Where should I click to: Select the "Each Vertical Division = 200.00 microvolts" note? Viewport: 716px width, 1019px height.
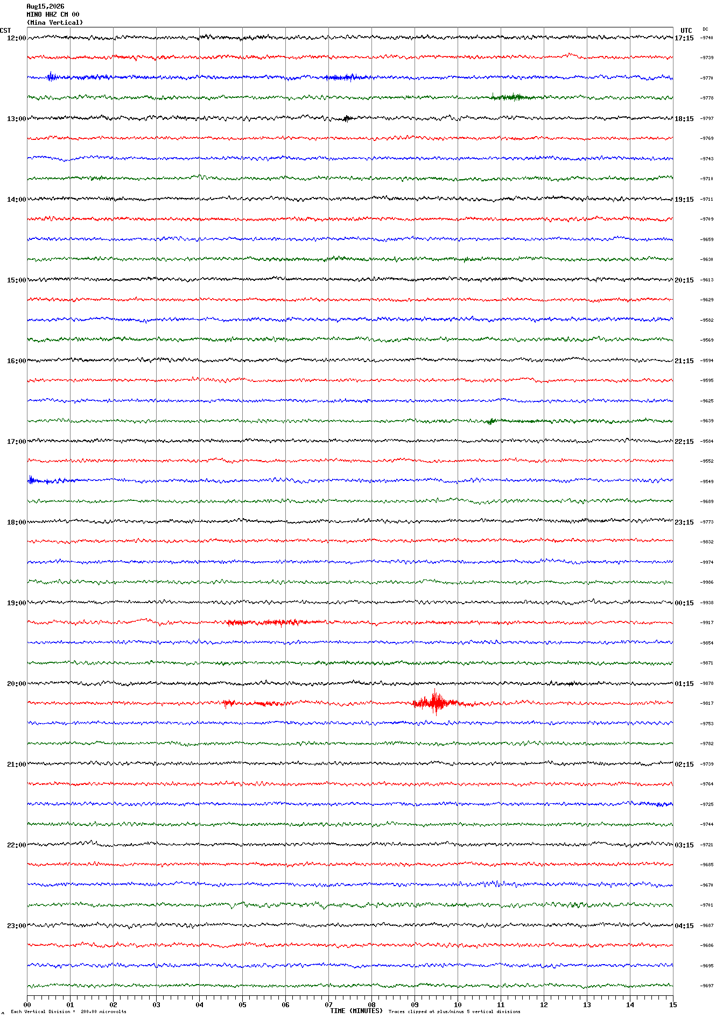click(x=69, y=1011)
